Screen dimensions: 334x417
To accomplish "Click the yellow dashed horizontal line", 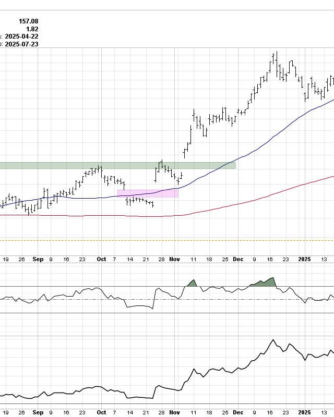I will click(167, 240).
